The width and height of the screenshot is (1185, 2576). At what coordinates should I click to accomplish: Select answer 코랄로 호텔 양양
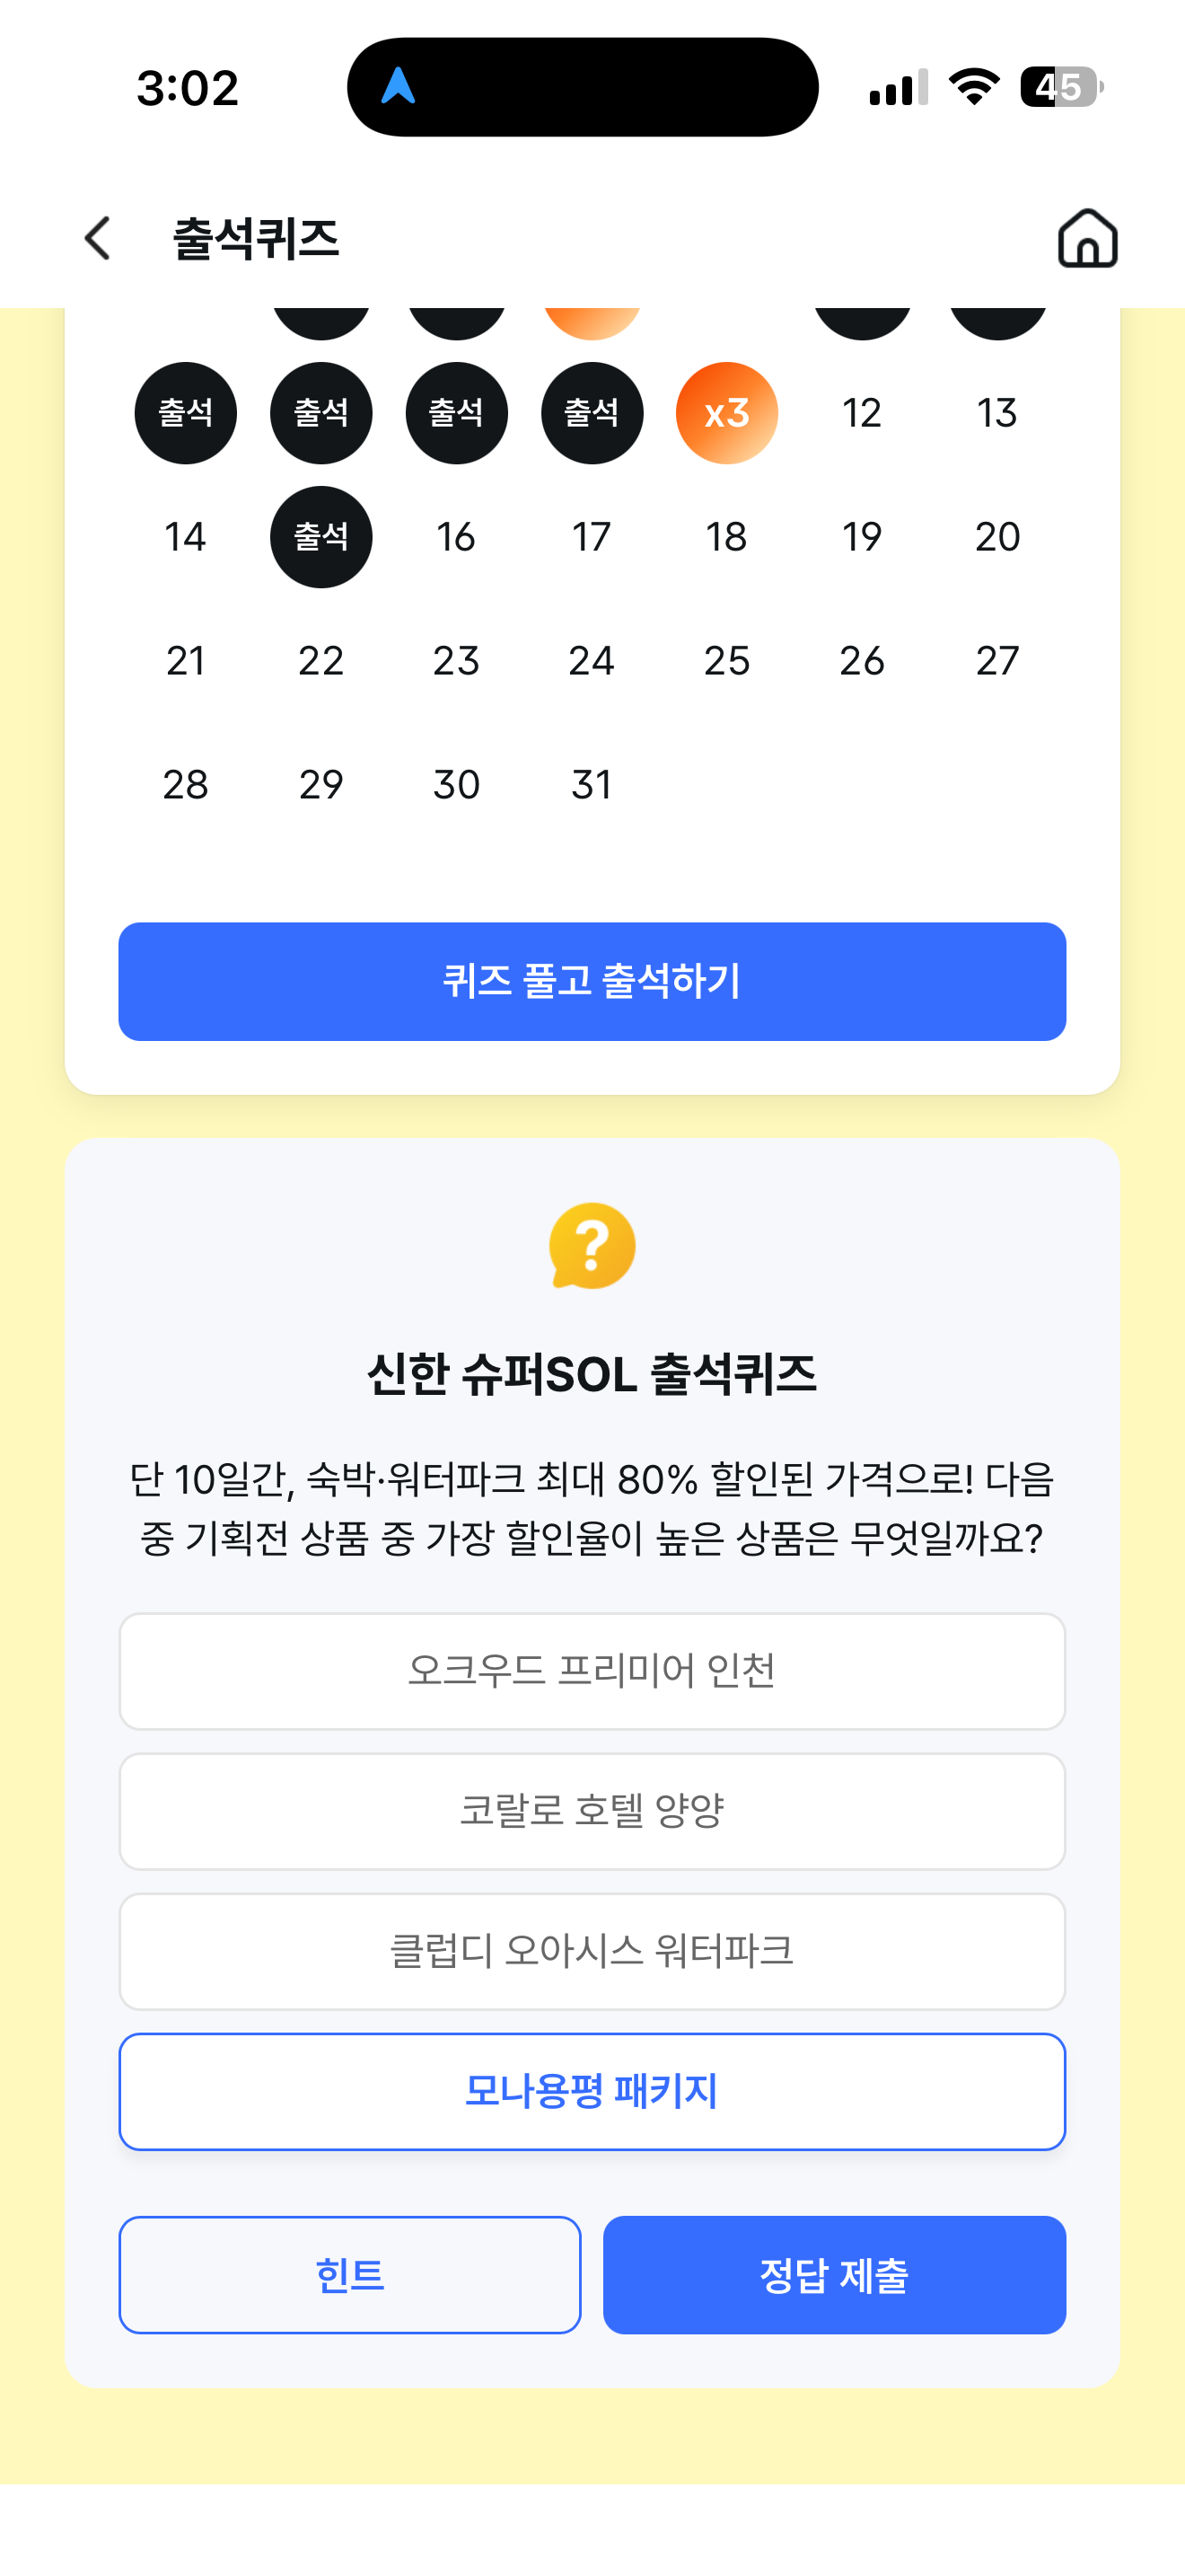click(x=592, y=1811)
